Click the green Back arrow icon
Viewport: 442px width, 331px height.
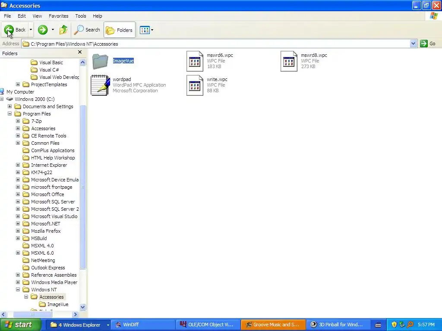point(9,30)
